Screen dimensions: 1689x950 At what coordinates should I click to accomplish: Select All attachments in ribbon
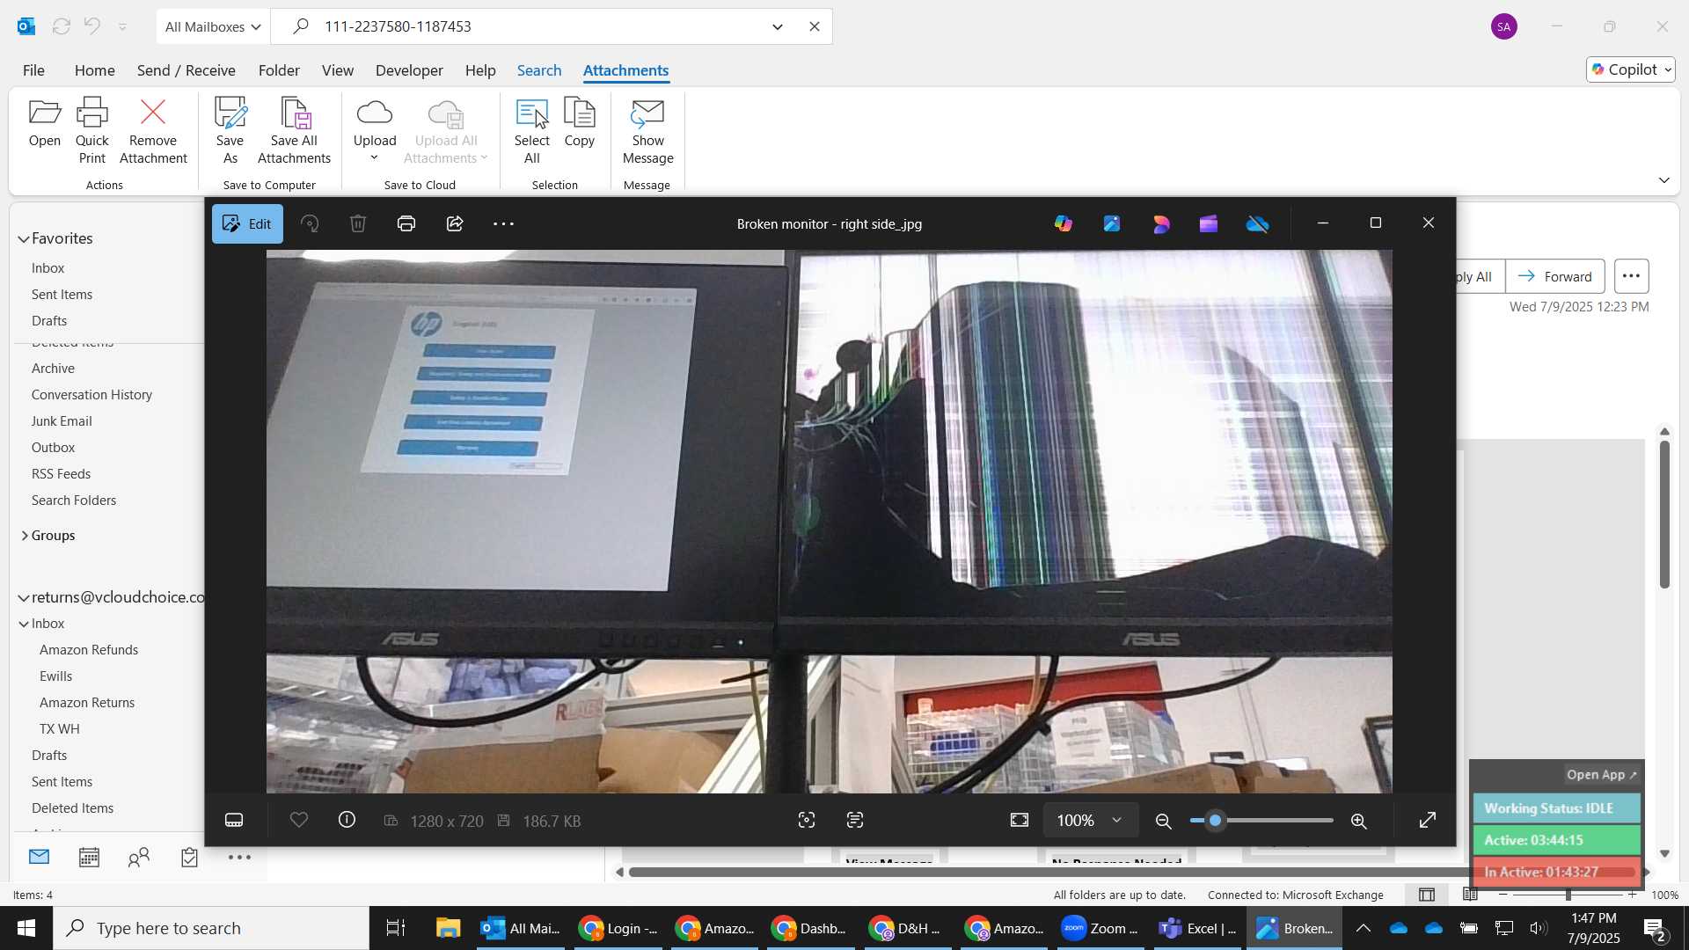point(531,130)
